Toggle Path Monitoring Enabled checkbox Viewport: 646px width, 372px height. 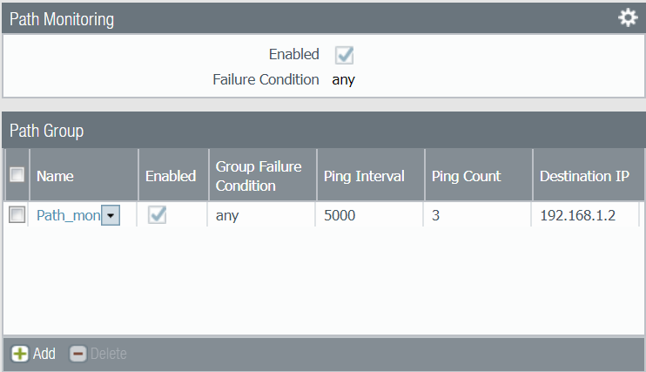pyautogui.click(x=344, y=55)
